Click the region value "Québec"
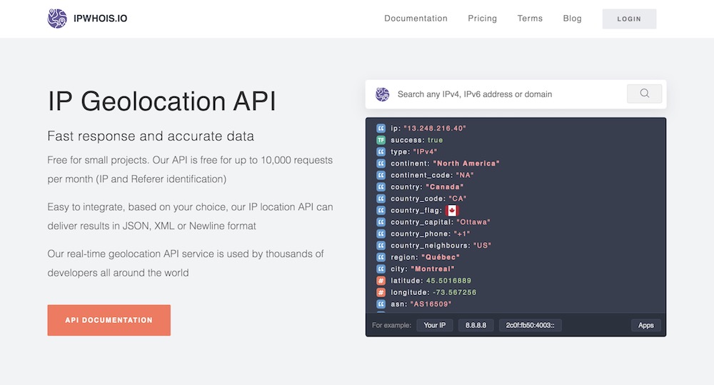The height and width of the screenshot is (385, 714). [441, 257]
